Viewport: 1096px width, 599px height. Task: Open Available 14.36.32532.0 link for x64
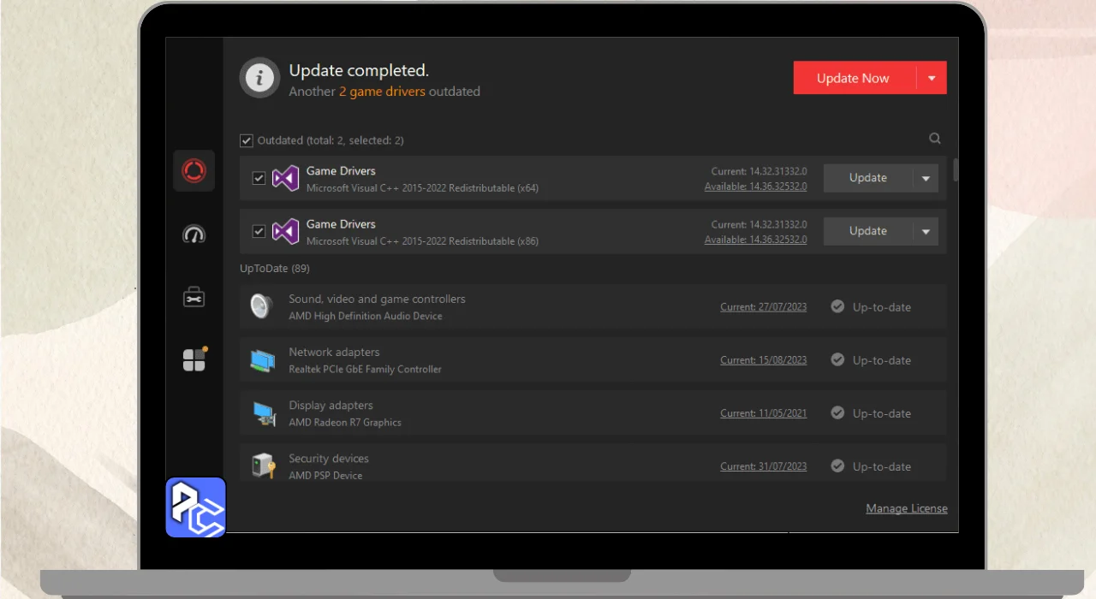[755, 187]
